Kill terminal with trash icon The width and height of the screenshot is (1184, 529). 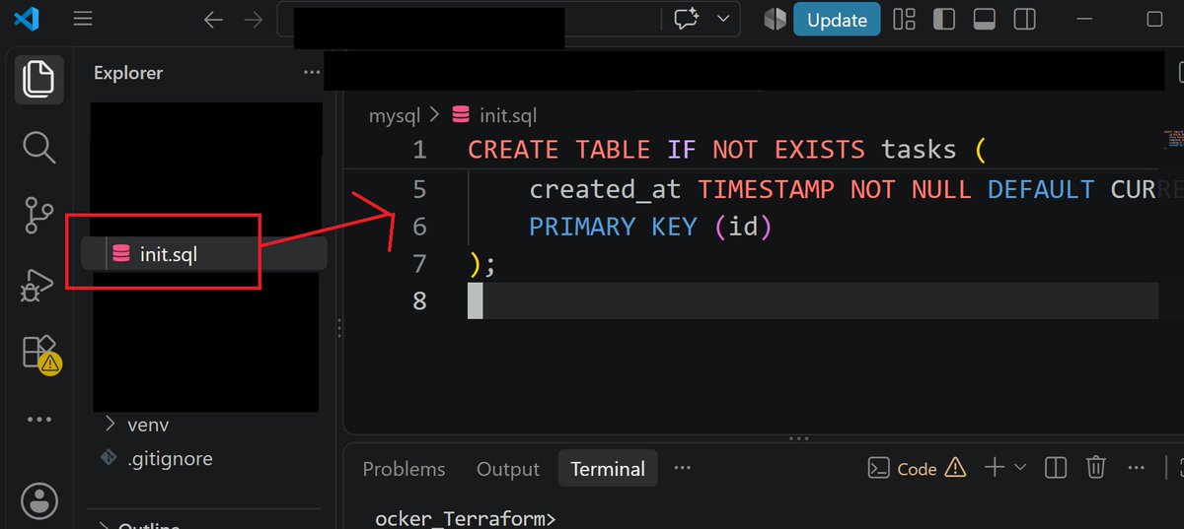tap(1096, 468)
